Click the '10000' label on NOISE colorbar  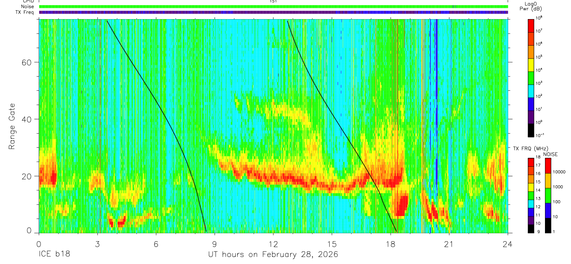559,172
